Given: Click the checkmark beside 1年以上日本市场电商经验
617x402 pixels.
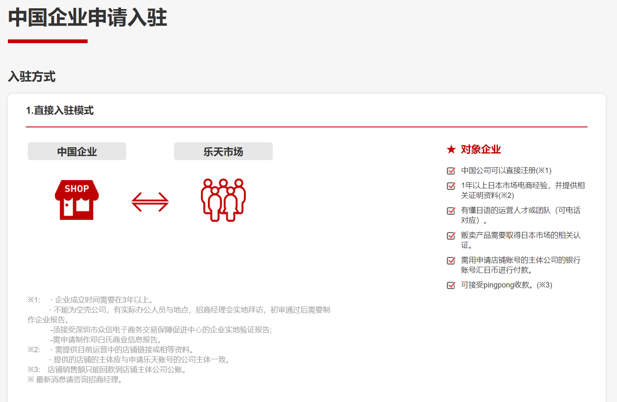Looking at the screenshot, I should point(451,186).
